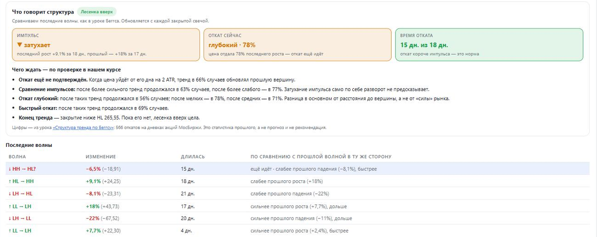
Task: Click 'Чего ждать — по проверке в нашем курсе'
Action: click(x=66, y=70)
